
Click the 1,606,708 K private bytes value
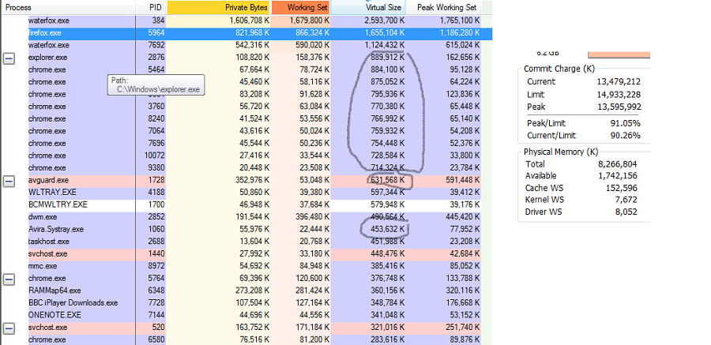tap(250, 21)
